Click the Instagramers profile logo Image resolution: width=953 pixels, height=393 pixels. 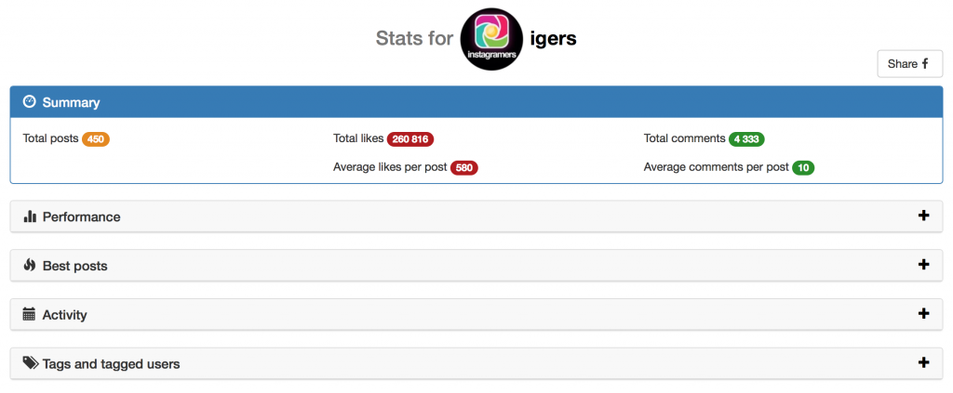(492, 39)
